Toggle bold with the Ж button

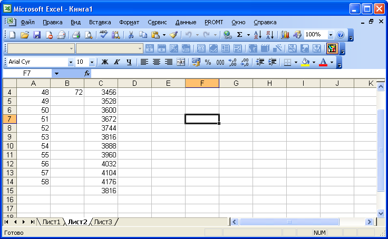105,62
